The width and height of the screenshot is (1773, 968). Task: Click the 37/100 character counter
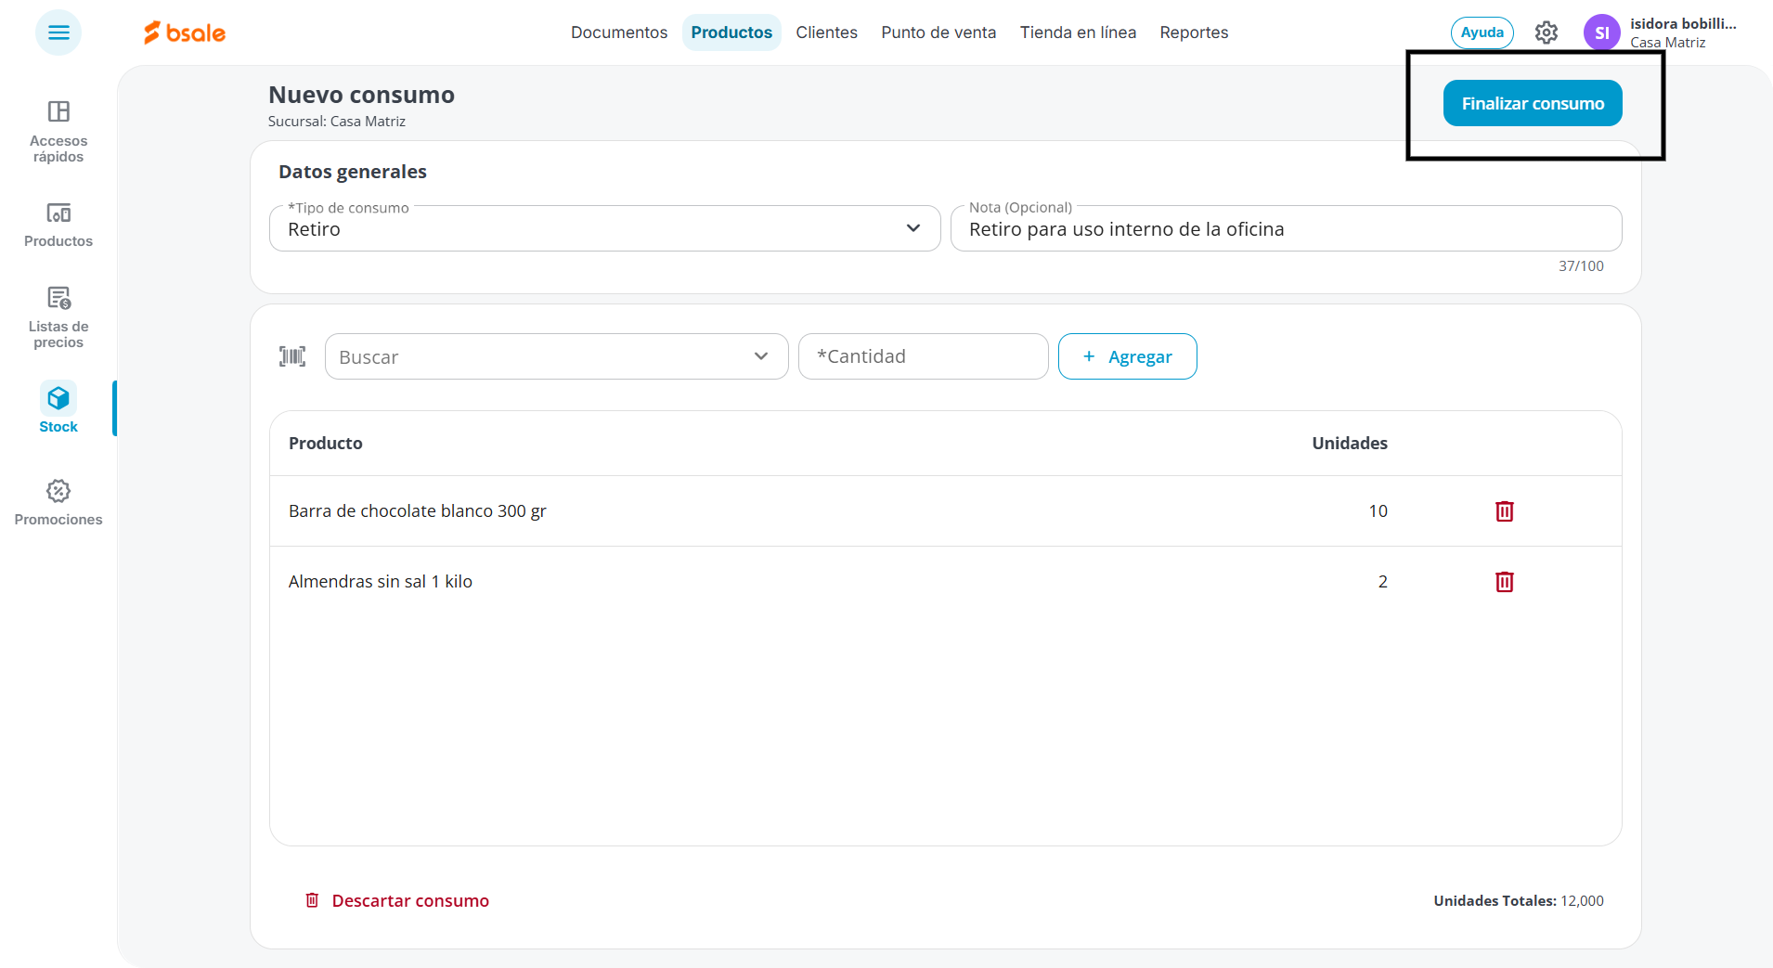coord(1581,266)
